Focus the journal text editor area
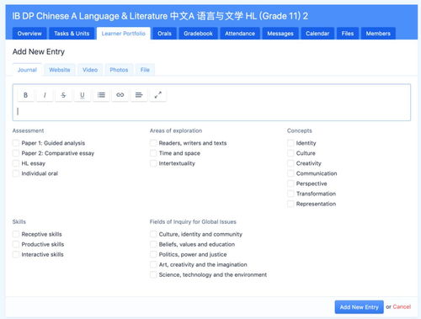The image size is (421, 319). pyautogui.click(x=211, y=111)
